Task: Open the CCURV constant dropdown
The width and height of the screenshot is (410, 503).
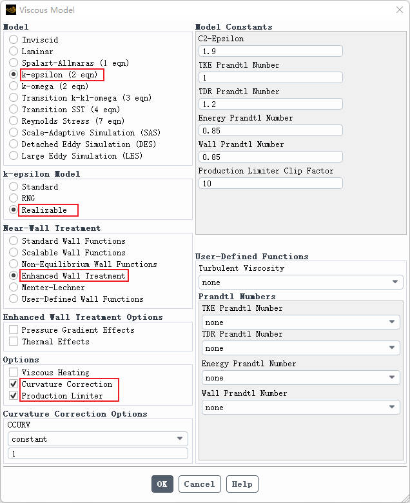Action: [x=98, y=439]
